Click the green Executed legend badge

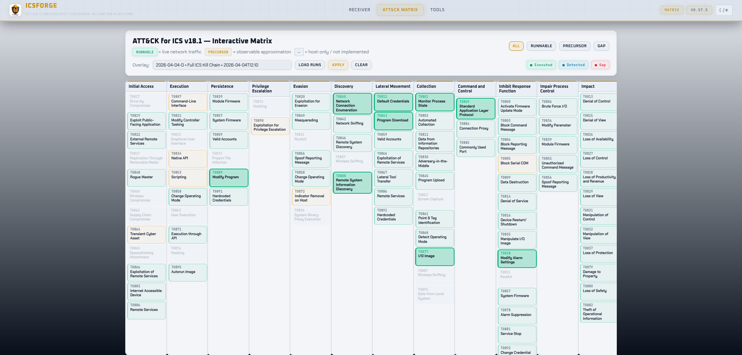click(x=541, y=65)
